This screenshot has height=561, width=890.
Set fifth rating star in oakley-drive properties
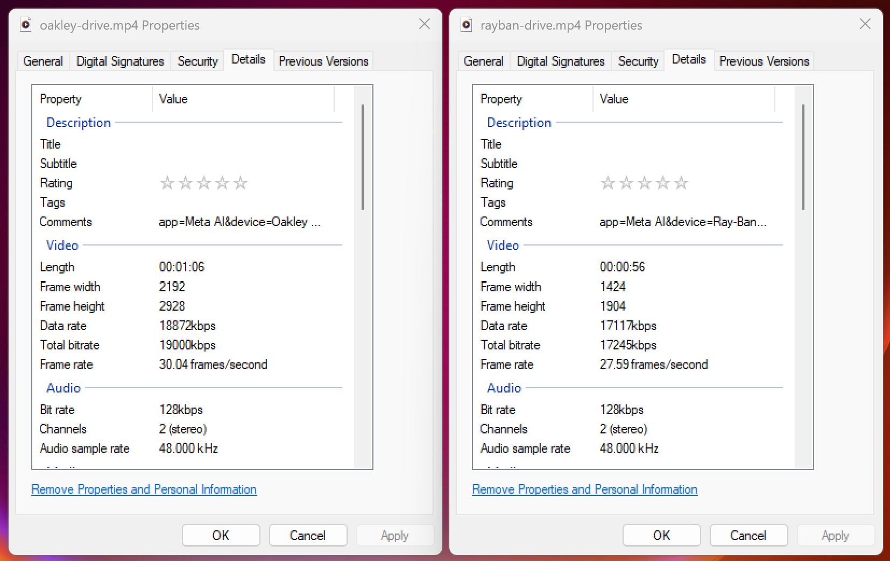[x=241, y=183]
